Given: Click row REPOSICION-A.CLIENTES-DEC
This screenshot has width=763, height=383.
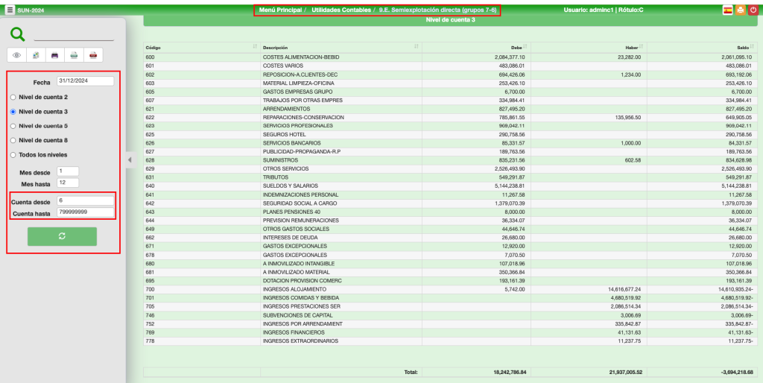Looking at the screenshot, I should pyautogui.click(x=451, y=75).
